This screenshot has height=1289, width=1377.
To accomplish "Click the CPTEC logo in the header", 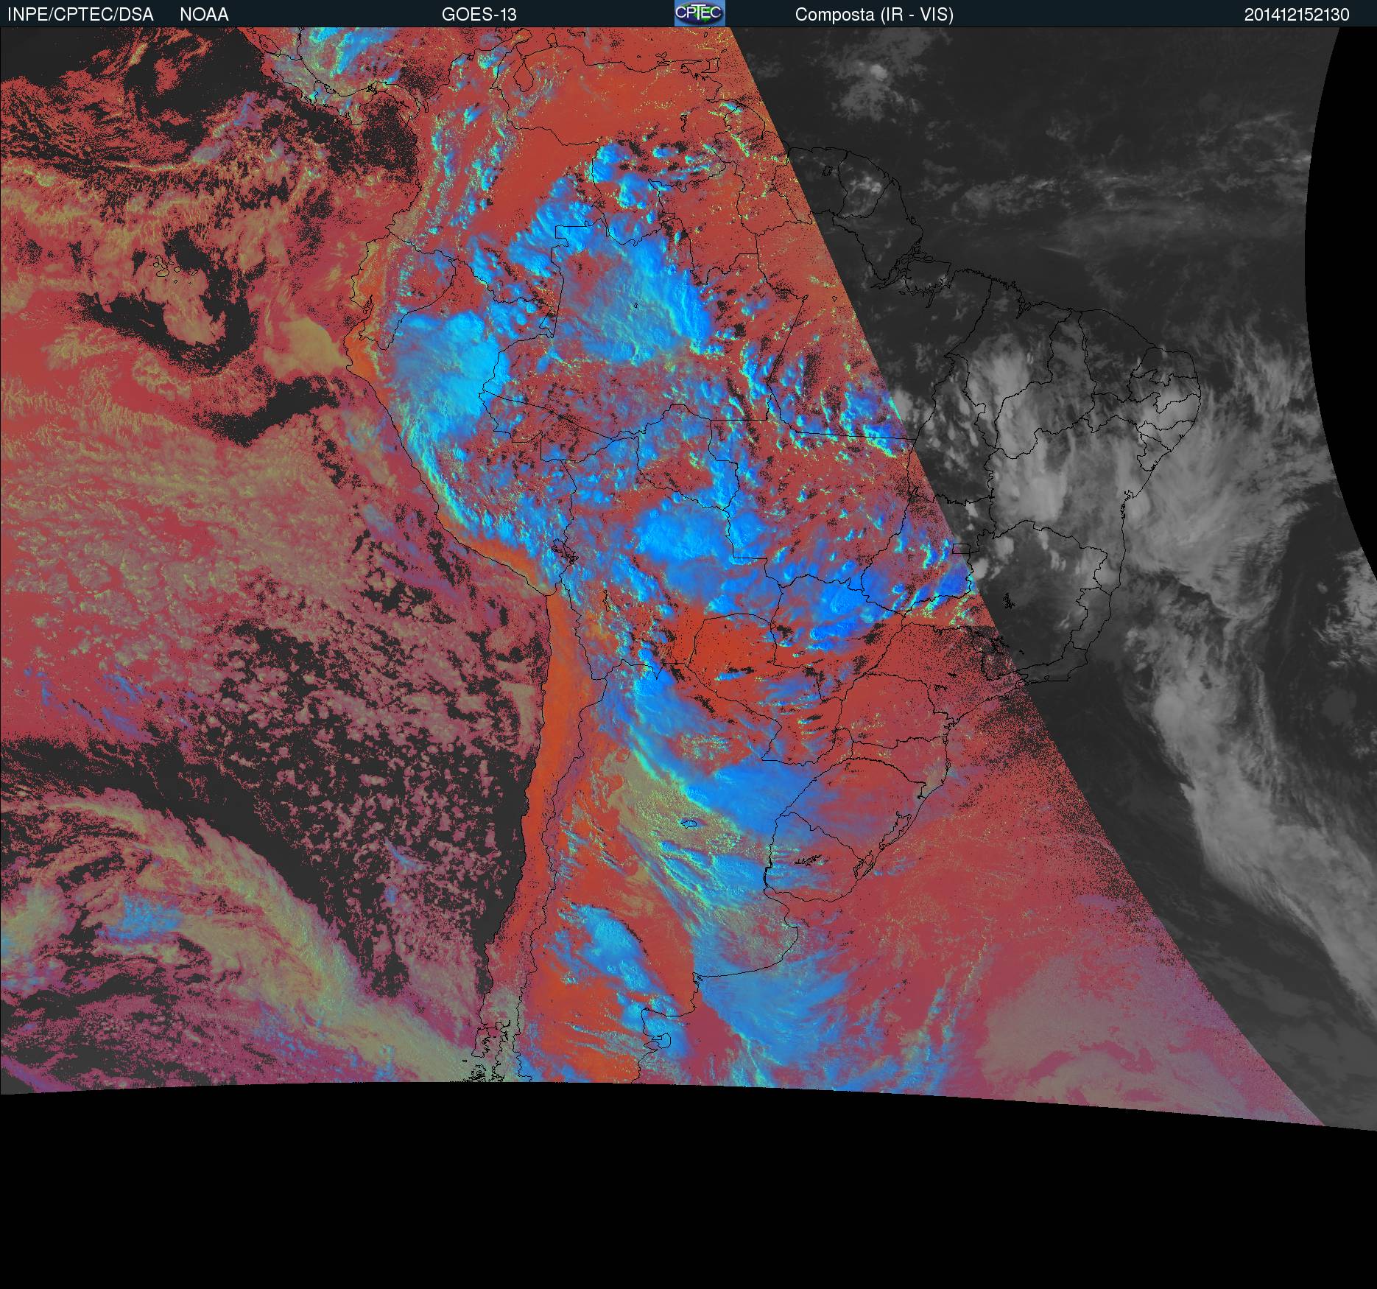I will (x=700, y=13).
